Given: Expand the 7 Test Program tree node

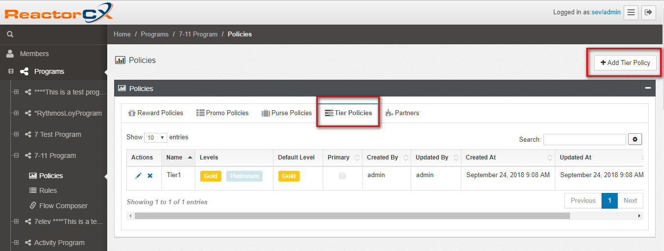Looking at the screenshot, I should [16, 134].
